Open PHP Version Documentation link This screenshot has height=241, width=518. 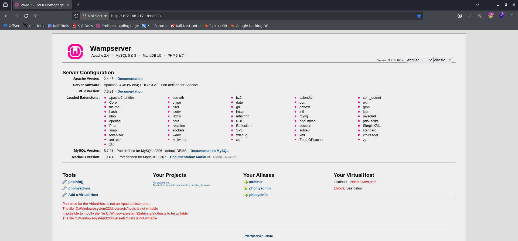tap(130, 91)
